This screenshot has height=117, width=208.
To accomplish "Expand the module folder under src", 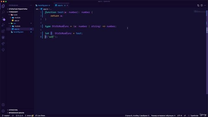I will pyautogui.click(x=17, y=26).
